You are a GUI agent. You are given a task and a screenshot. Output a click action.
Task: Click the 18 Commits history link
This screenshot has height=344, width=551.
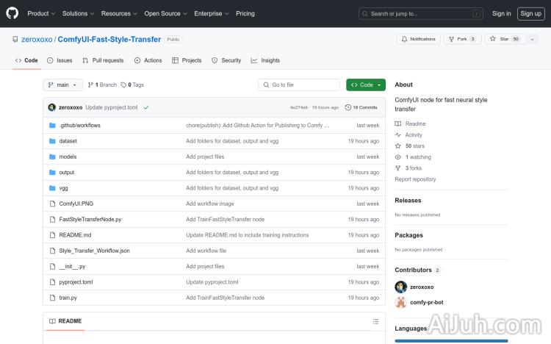pos(364,107)
